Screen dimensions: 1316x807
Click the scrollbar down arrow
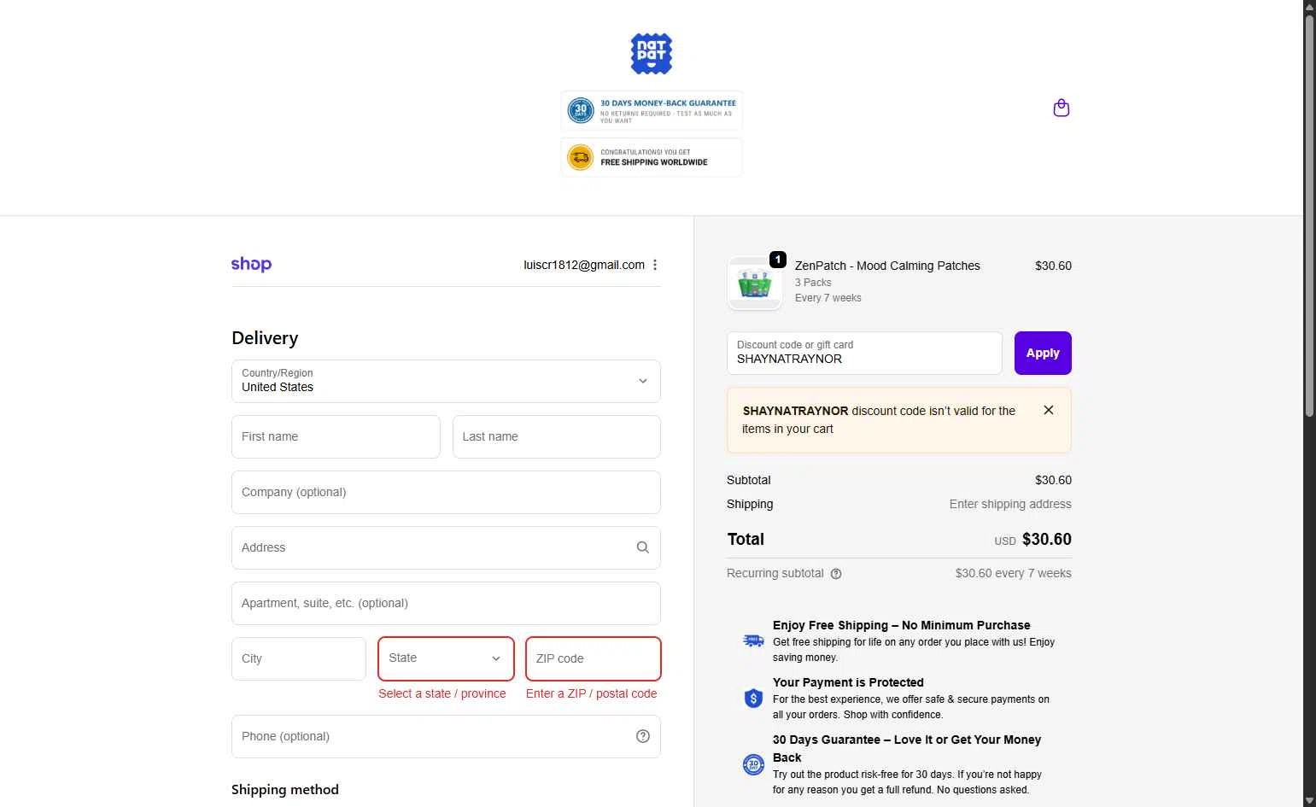coord(1309,800)
